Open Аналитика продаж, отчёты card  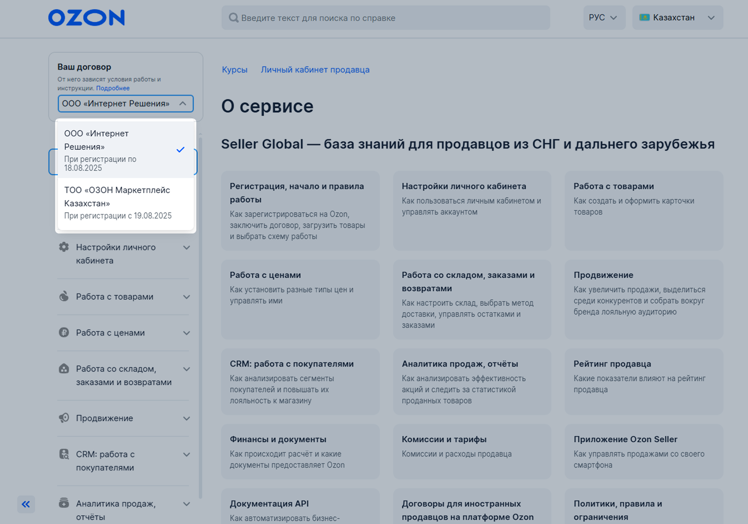click(472, 381)
